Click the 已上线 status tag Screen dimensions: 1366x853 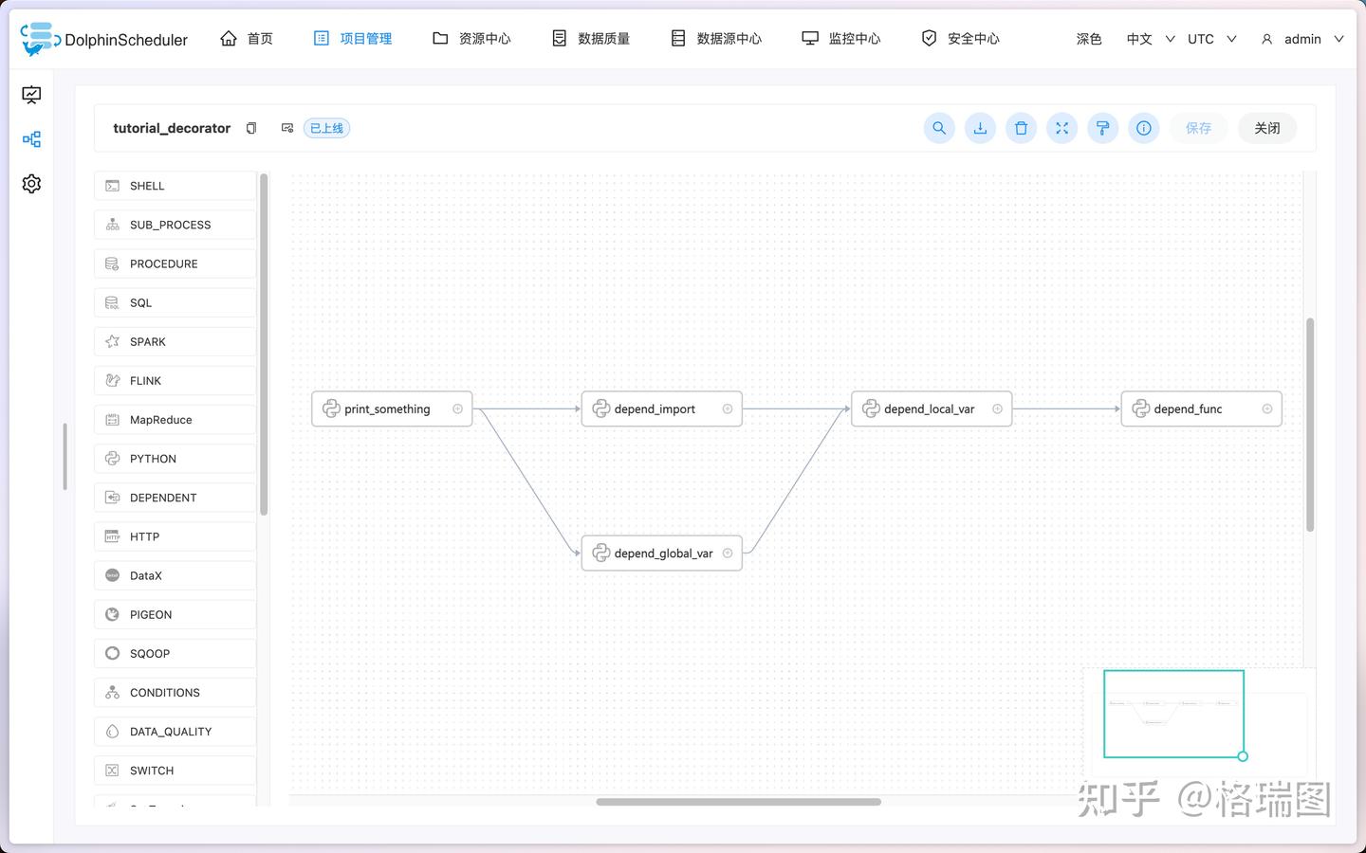coord(325,127)
